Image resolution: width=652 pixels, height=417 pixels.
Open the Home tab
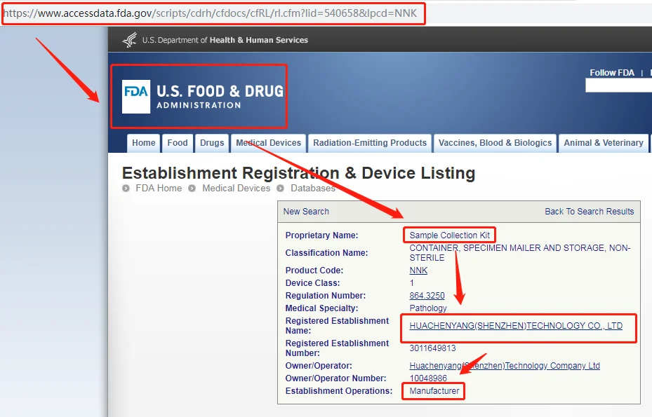[143, 143]
